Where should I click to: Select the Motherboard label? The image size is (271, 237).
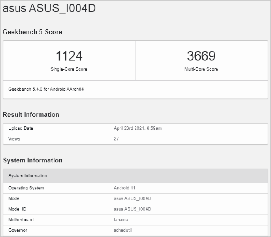[21, 220]
